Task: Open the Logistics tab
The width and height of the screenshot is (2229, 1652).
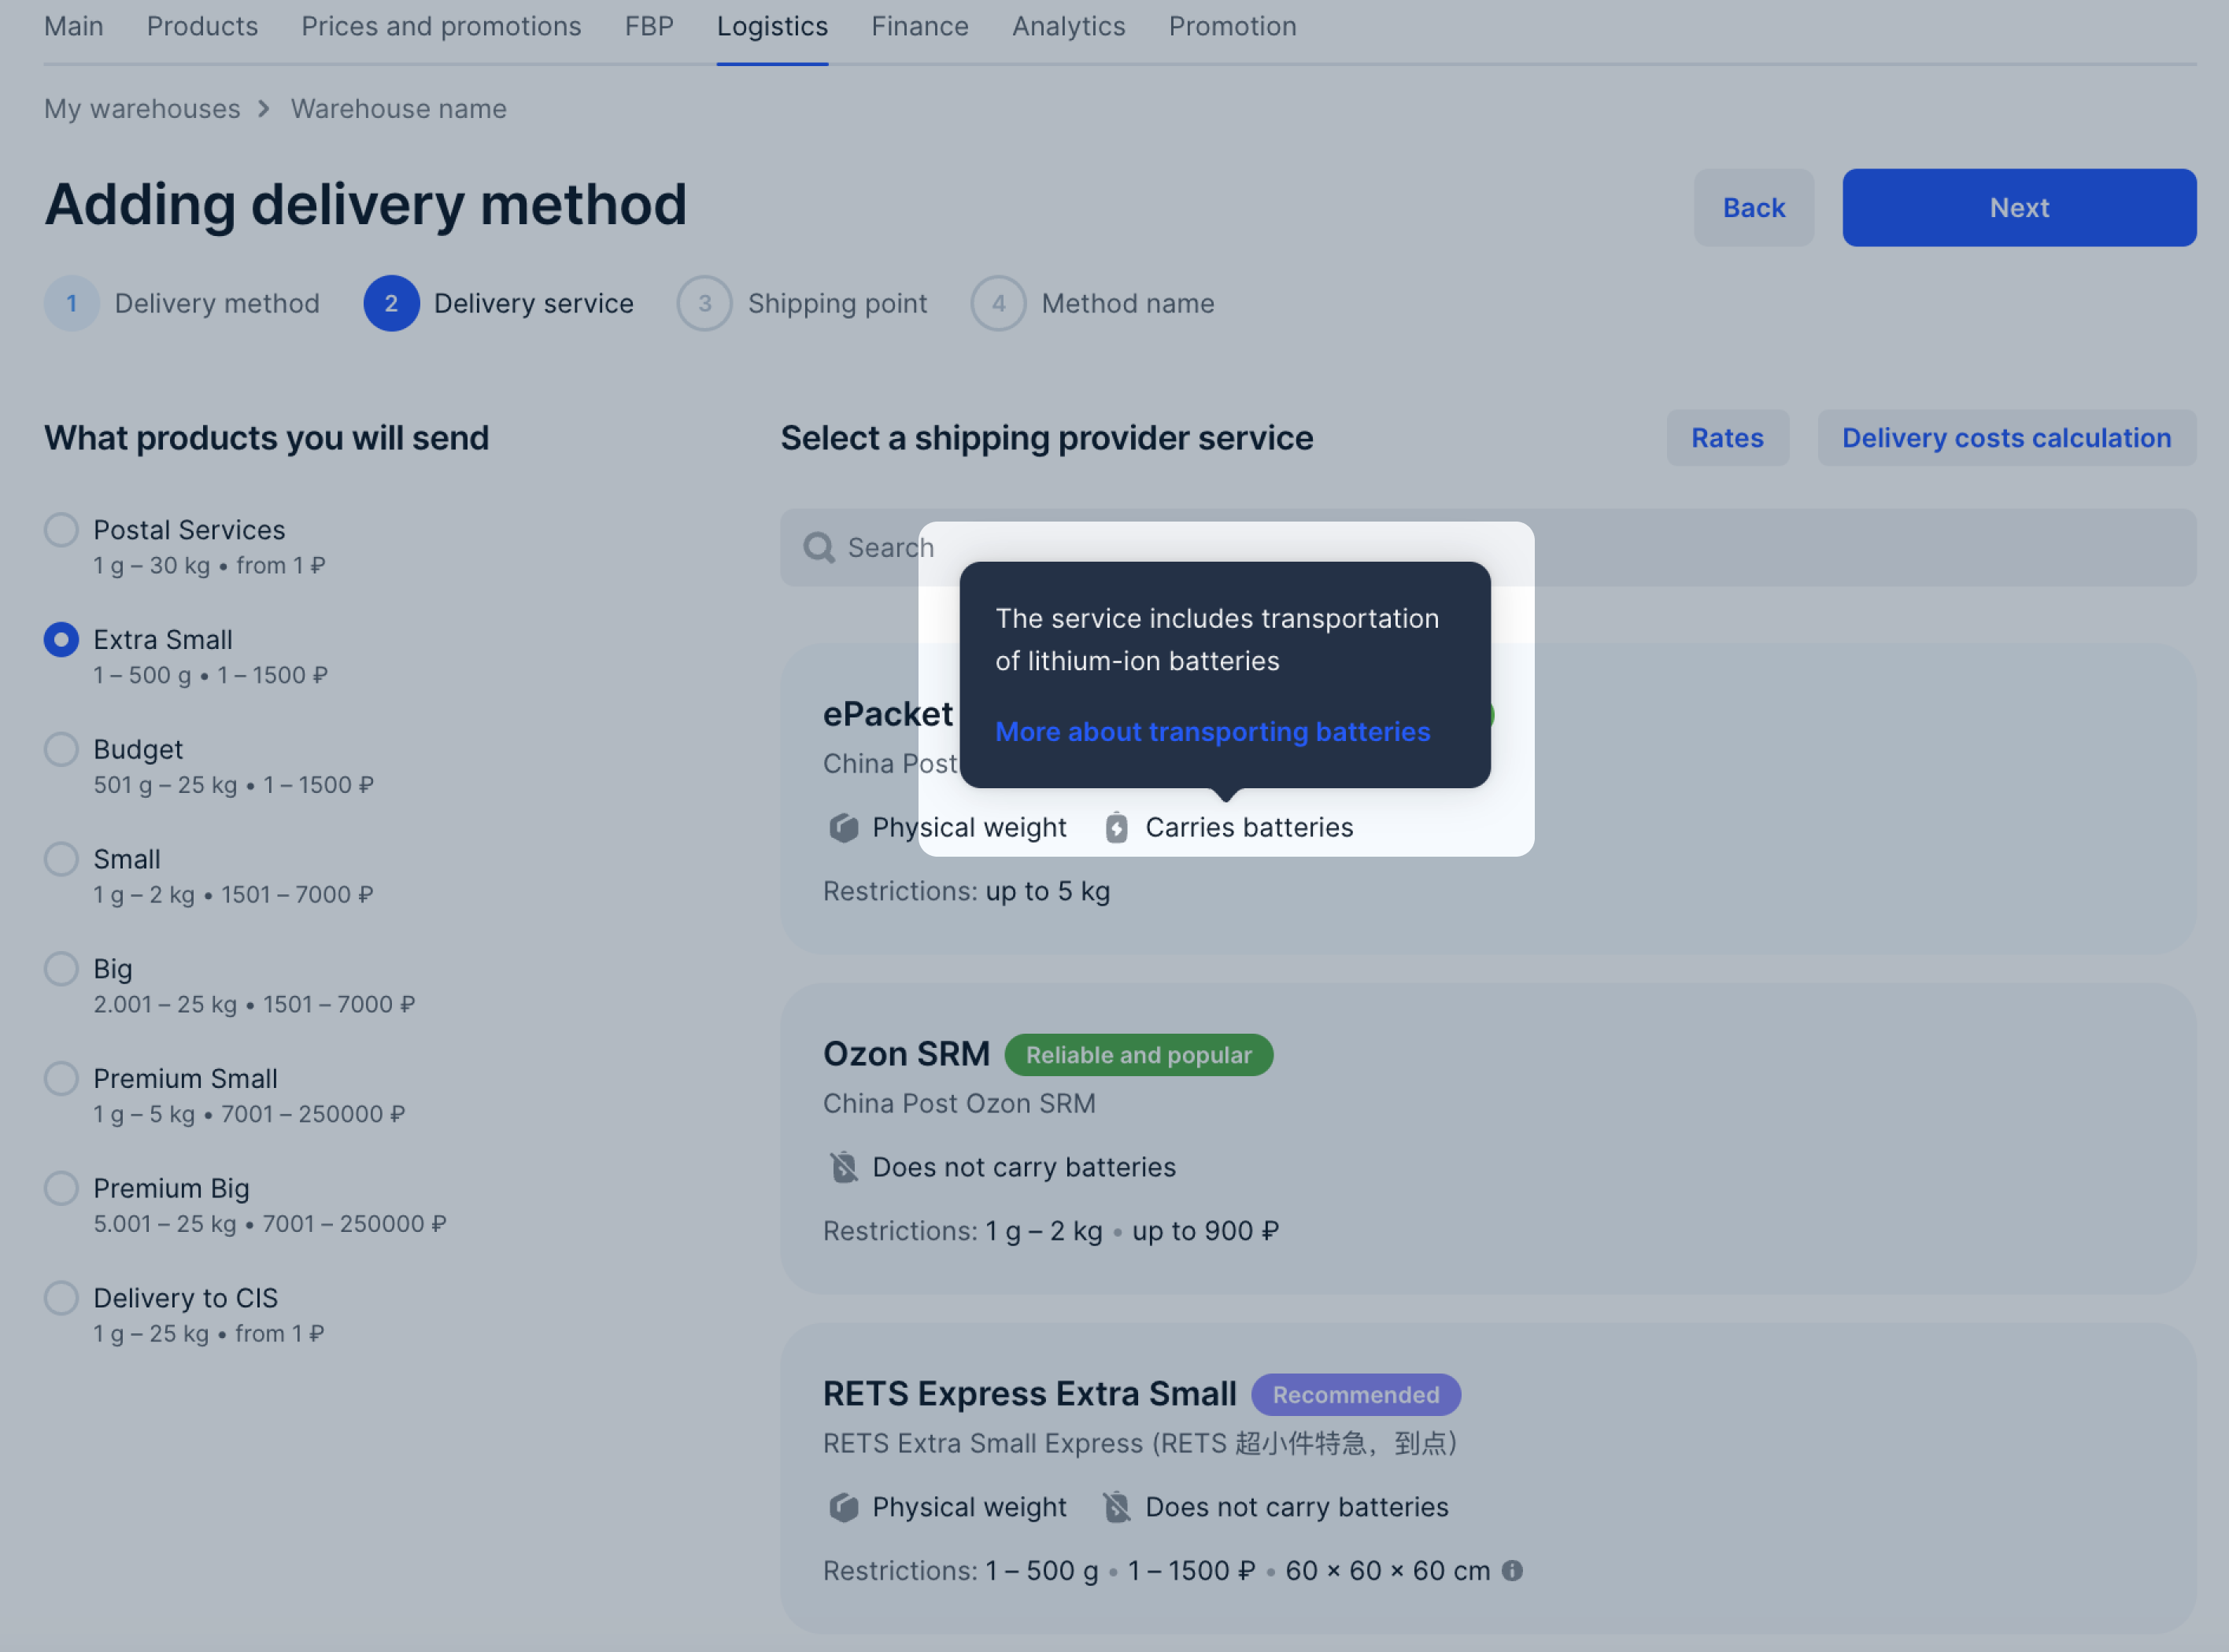Action: click(x=772, y=26)
